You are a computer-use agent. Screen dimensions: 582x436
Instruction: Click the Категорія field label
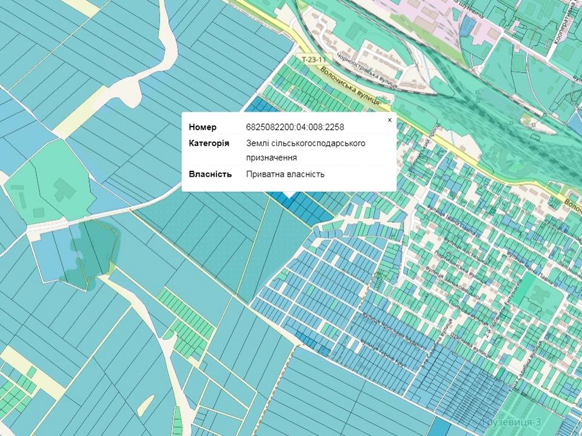tap(209, 143)
